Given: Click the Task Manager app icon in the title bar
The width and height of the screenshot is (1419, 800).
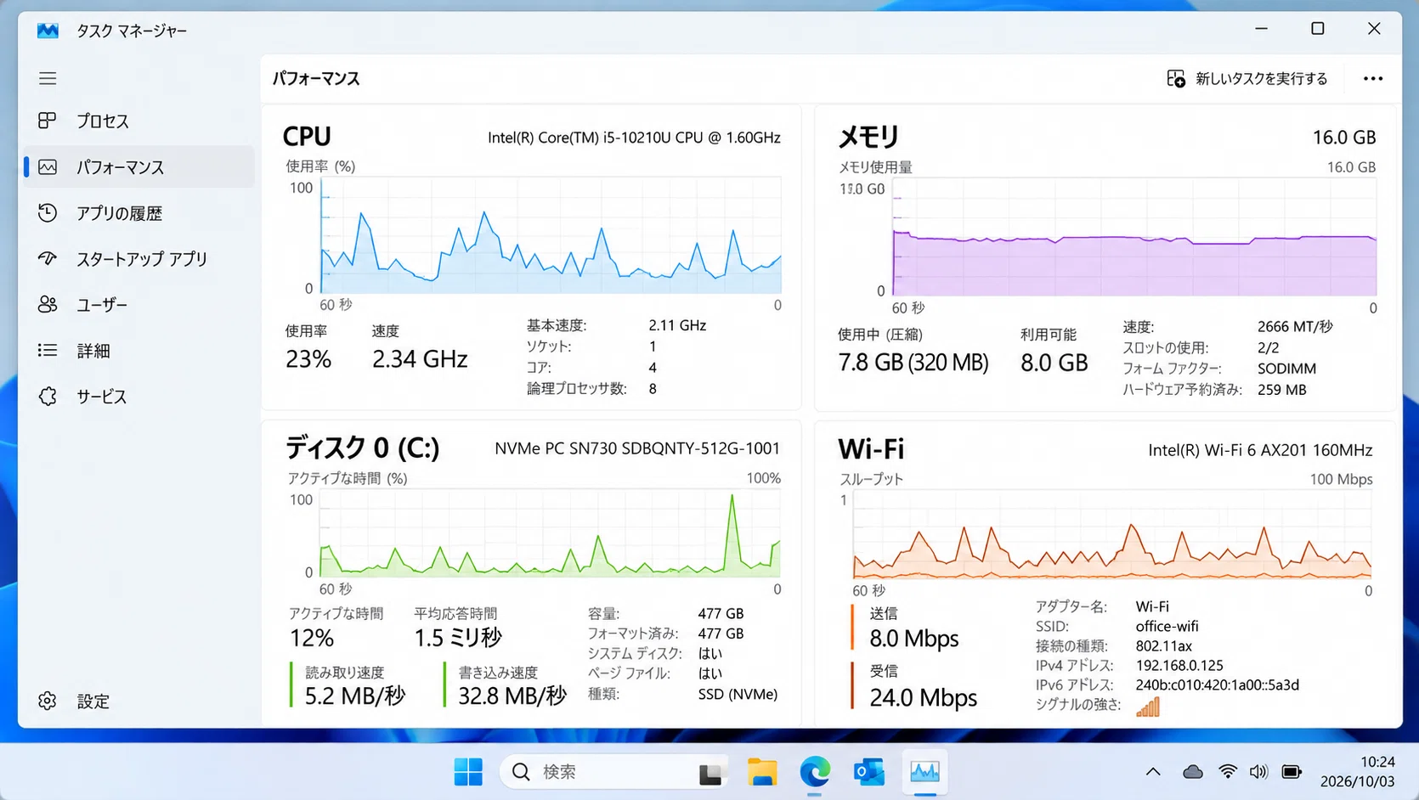Looking at the screenshot, I should click(48, 31).
